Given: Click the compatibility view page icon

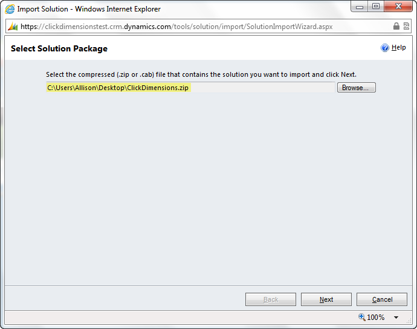Looking at the screenshot, I should tap(407, 27).
